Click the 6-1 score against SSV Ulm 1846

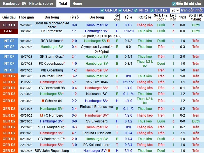point(74,82)
